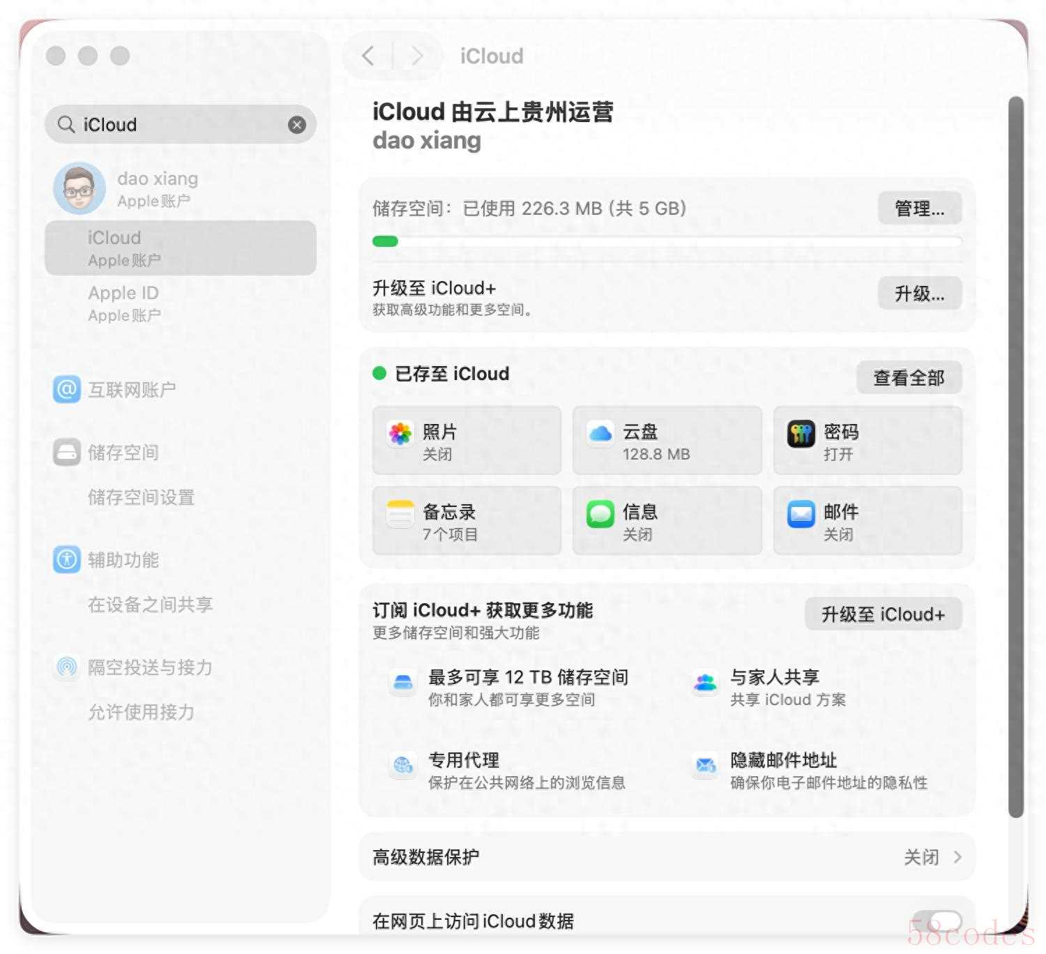Click the 查看全部 button
Screen dimensions: 1046x954
pyautogui.click(x=909, y=377)
